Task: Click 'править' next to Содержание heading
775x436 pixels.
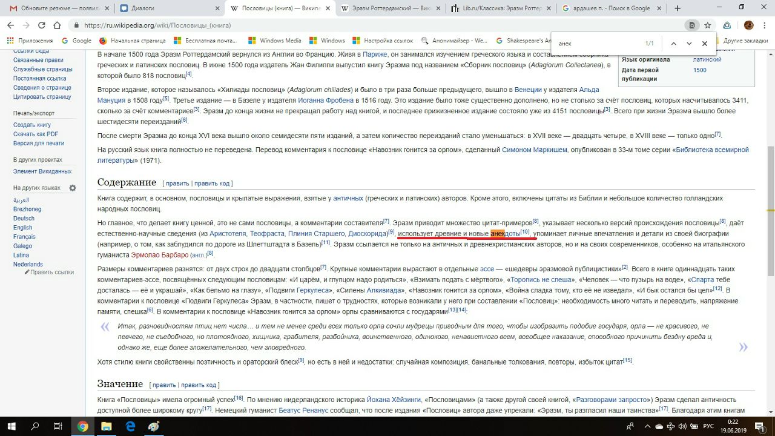Action: point(177,183)
